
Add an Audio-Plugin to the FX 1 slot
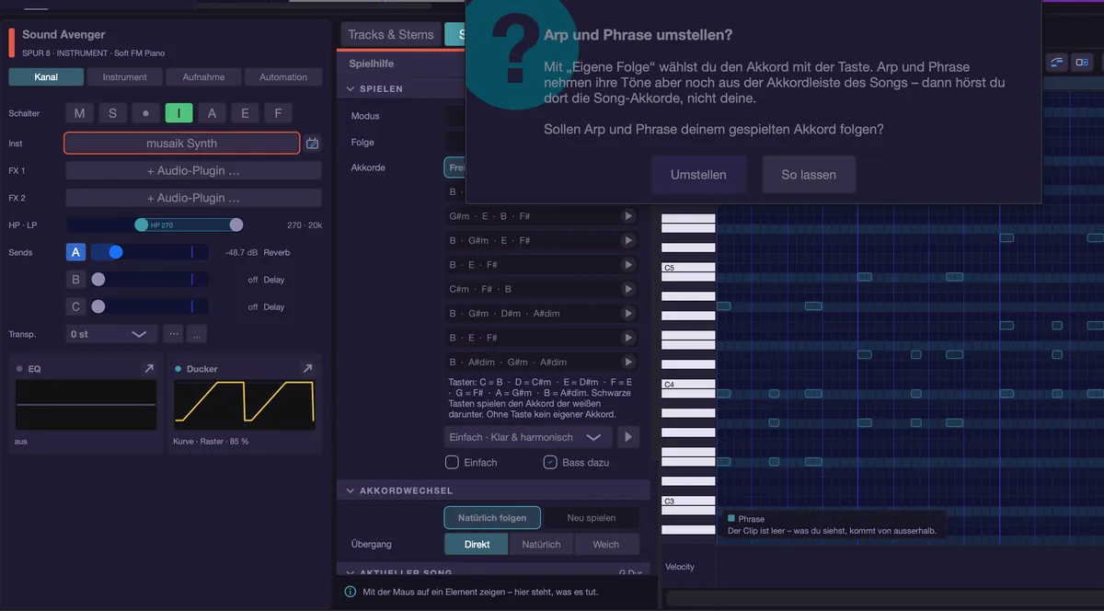[x=193, y=171]
